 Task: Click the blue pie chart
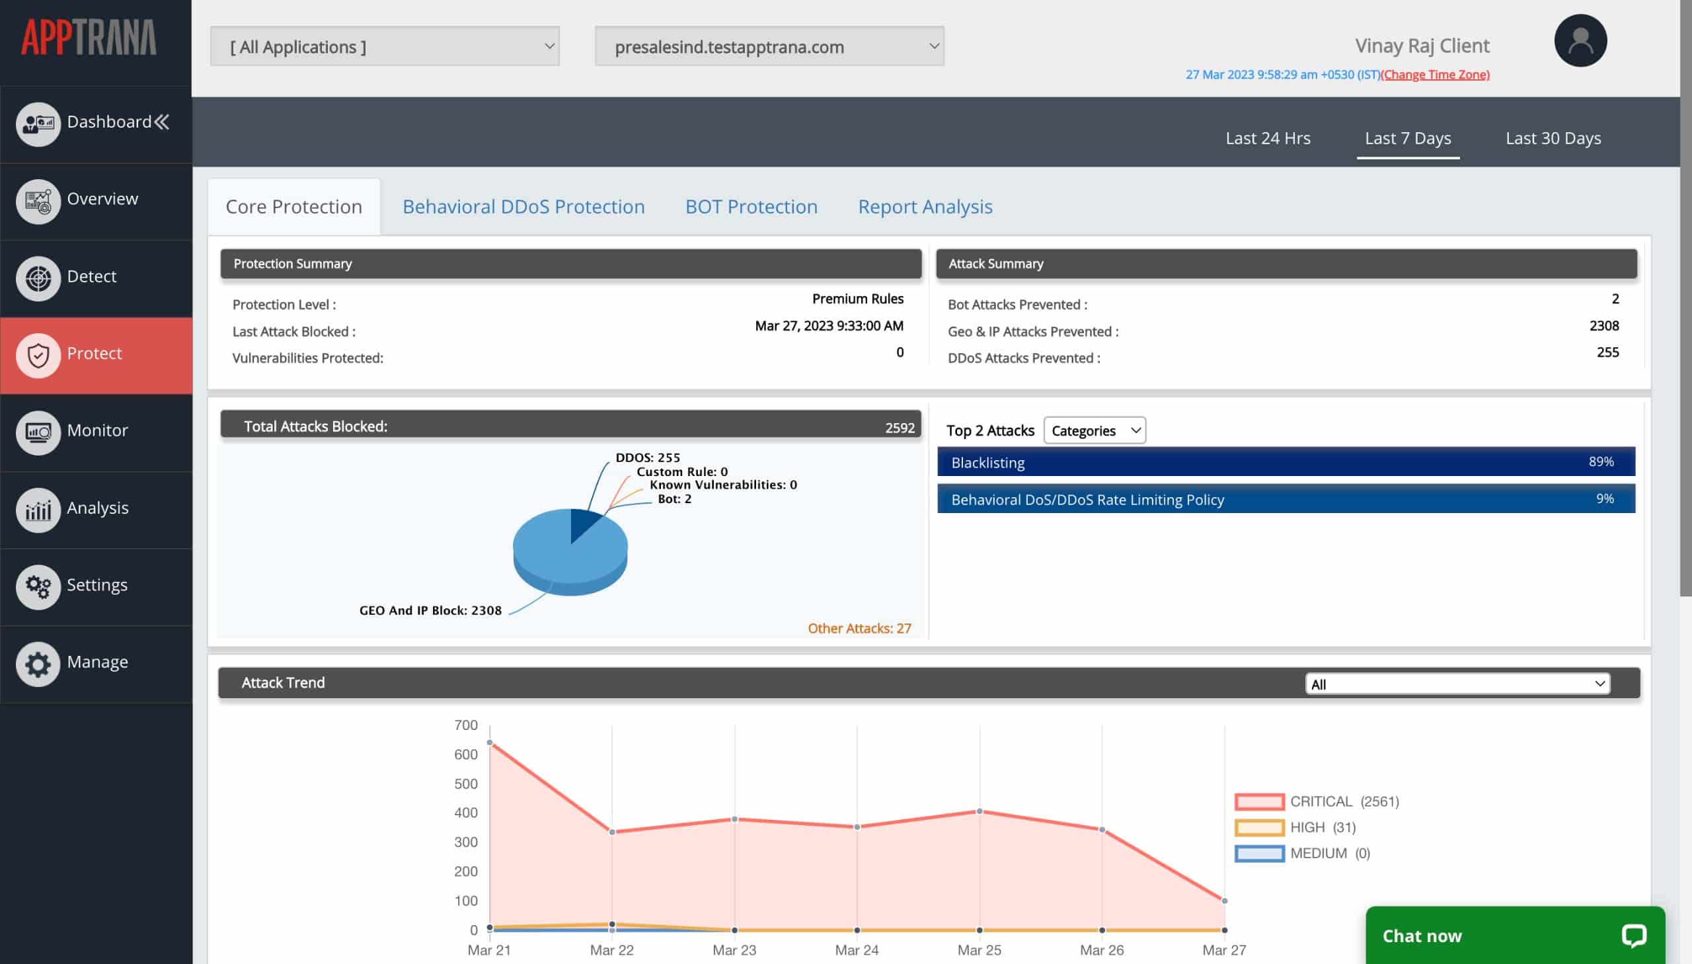tap(570, 551)
